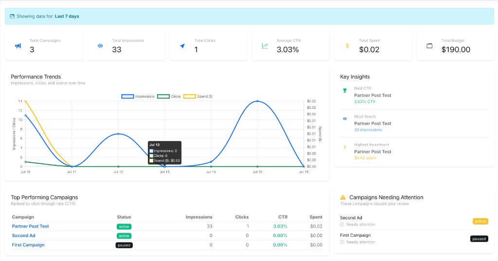
Task: Click the $0.02 Spent cell for Partner Post Test
Action: [316, 226]
